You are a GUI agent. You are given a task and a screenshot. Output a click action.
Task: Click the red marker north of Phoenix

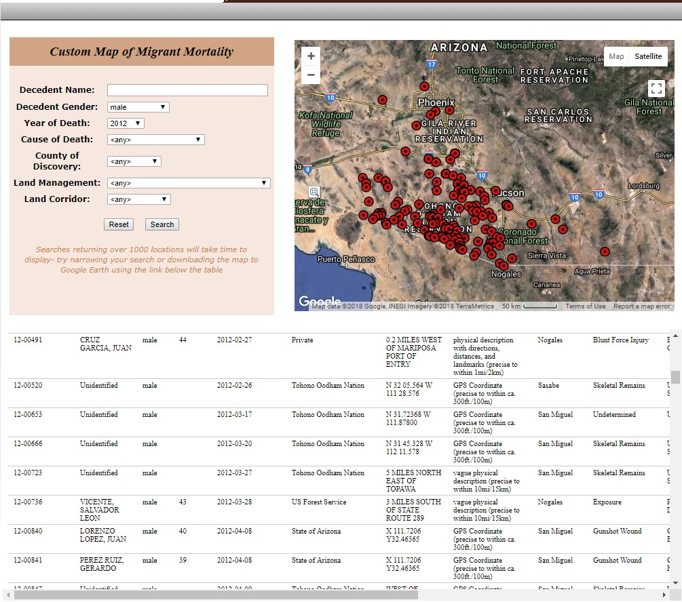[424, 86]
